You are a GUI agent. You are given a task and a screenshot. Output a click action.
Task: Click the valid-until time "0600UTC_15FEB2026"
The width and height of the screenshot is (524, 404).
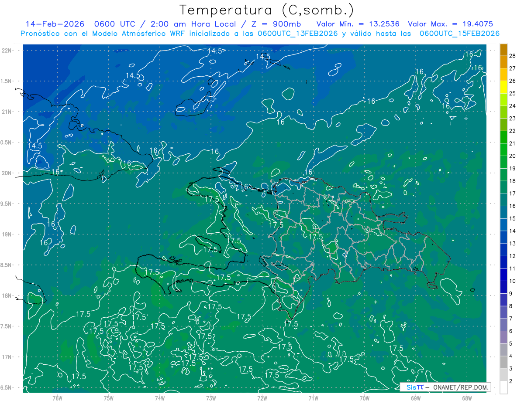tap(459, 34)
